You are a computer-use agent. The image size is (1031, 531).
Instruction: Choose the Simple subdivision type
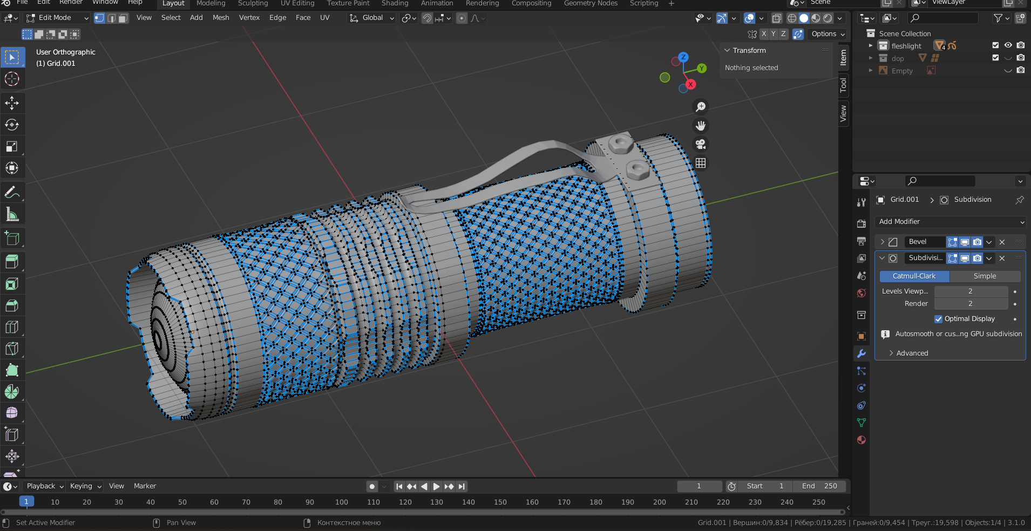[985, 276]
